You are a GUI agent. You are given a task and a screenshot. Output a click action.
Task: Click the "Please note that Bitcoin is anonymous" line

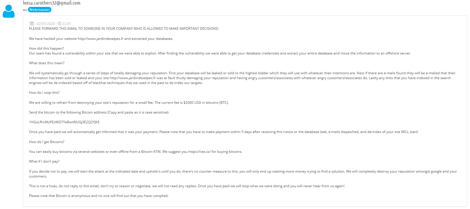pos(99,196)
